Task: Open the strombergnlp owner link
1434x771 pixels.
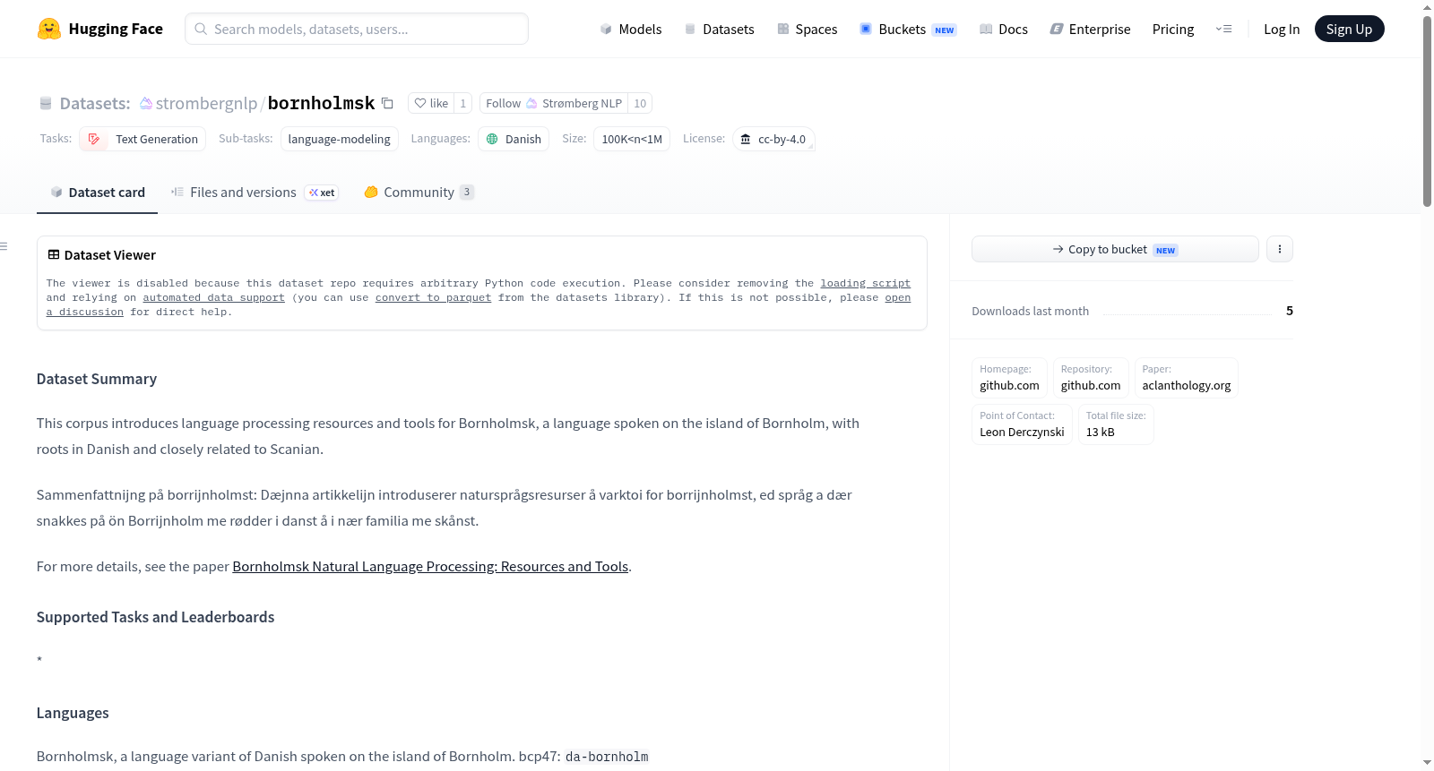Action: (x=206, y=103)
